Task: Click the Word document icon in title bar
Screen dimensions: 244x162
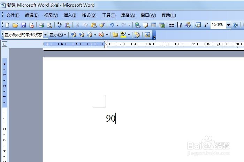Action: point(3,5)
